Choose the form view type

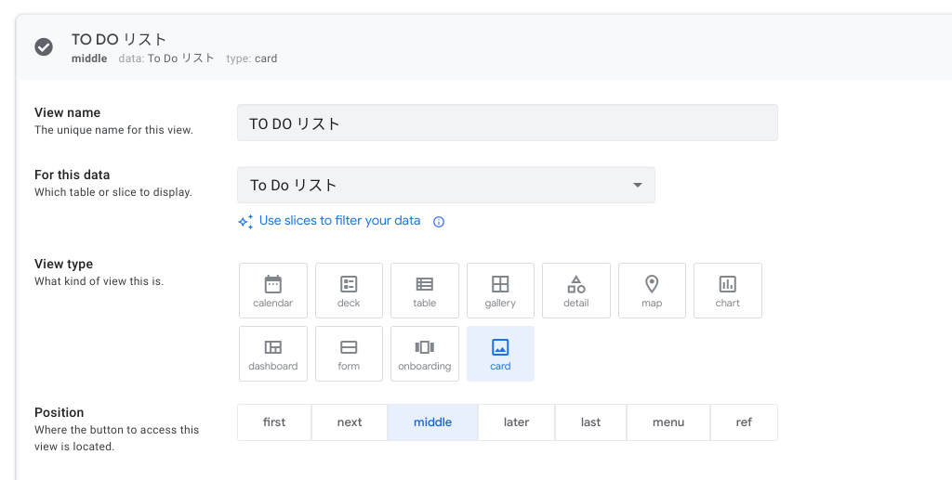[x=349, y=354]
